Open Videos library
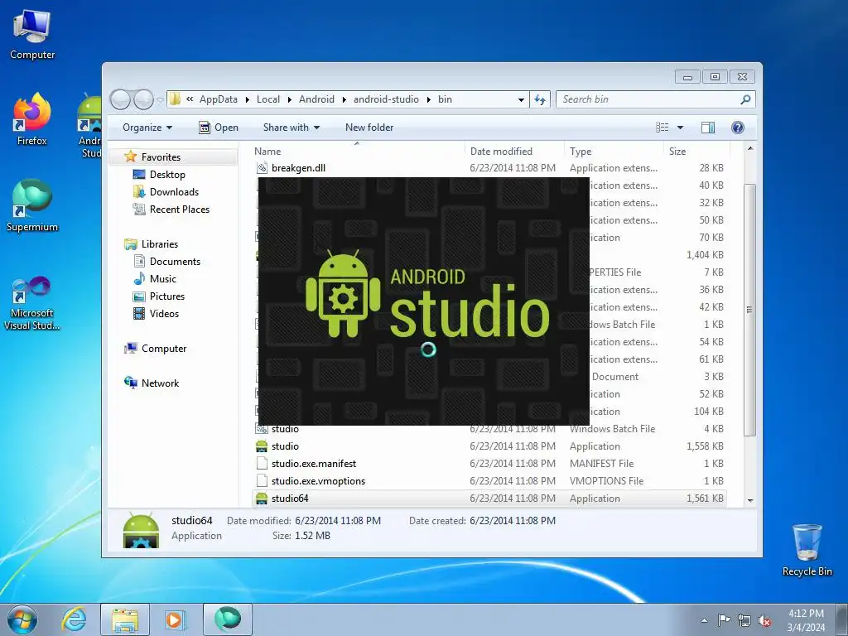 164,314
